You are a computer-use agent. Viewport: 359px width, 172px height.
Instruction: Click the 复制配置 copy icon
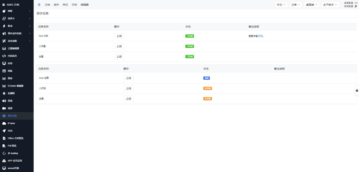356,6
